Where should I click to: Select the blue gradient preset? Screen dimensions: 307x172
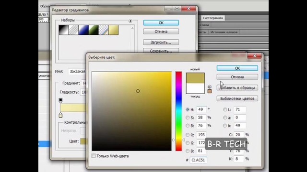click(83, 30)
